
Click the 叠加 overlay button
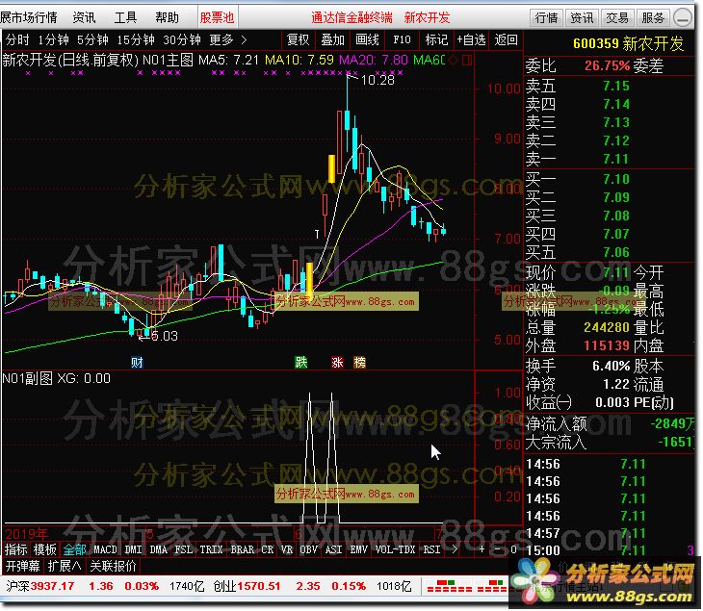pos(332,40)
